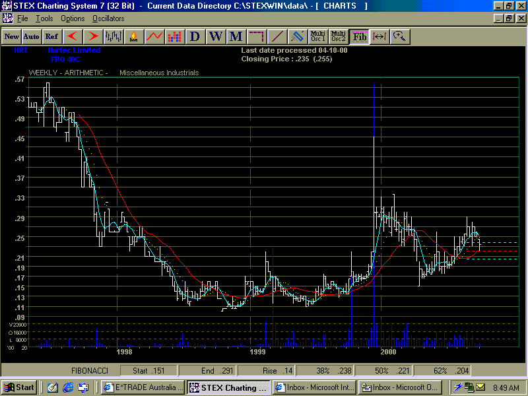Select the candlestick chart flame icon
Viewport: 528px width, 396px height.
pyautogui.click(x=134, y=36)
